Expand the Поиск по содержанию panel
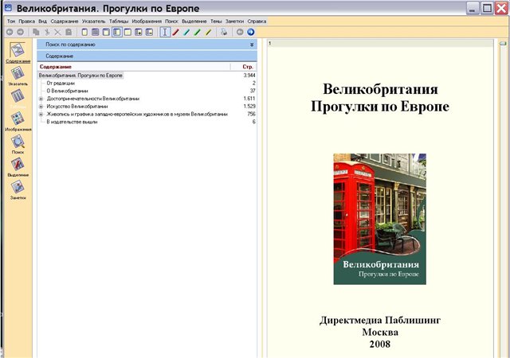This screenshot has height=358, width=510. coord(252,46)
